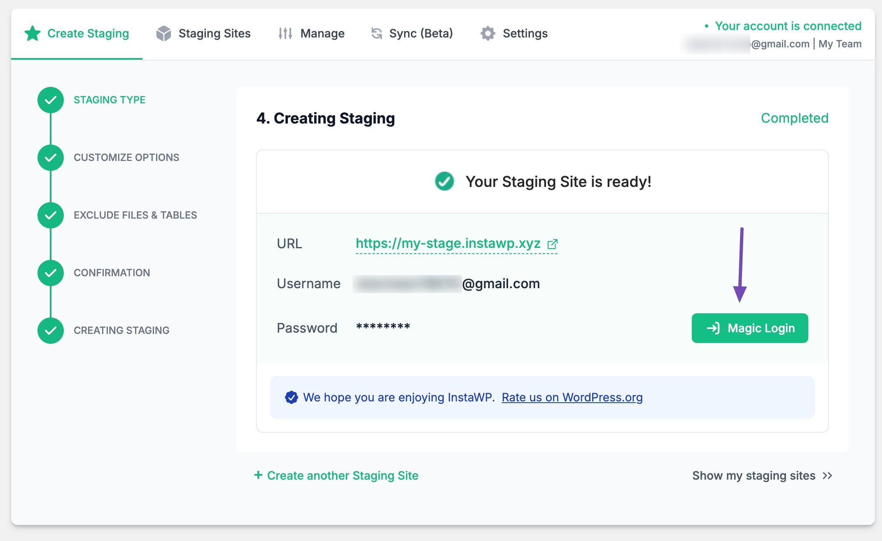Image resolution: width=882 pixels, height=541 pixels.
Task: Click the double chevron after Show my staging sites
Action: pos(827,476)
